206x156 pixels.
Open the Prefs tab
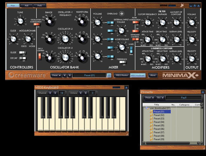pyautogui.click(x=39, y=6)
